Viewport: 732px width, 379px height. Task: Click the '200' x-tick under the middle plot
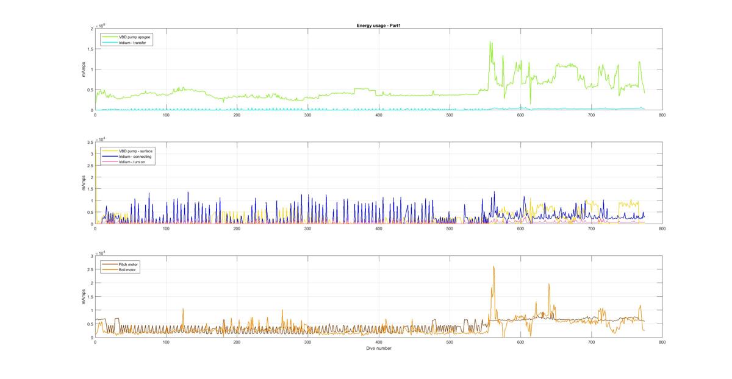point(237,228)
